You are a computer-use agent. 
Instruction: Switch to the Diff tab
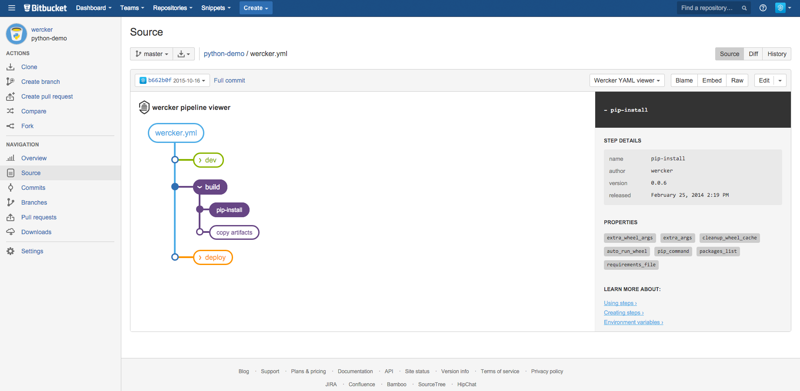(753, 54)
